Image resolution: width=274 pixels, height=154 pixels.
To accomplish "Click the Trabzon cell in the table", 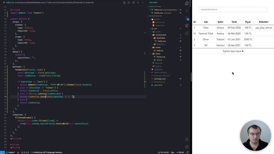I will [x=220, y=39].
